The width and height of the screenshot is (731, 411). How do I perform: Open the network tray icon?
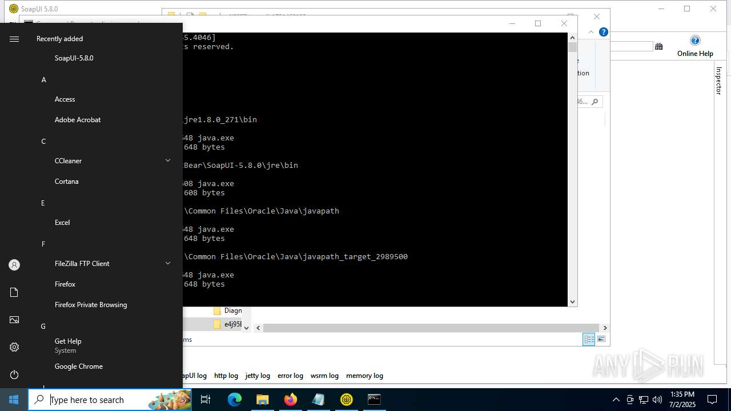point(644,400)
